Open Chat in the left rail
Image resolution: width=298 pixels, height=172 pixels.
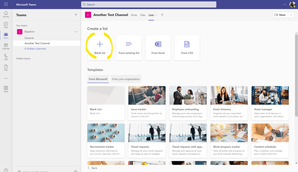[x=6, y=25]
